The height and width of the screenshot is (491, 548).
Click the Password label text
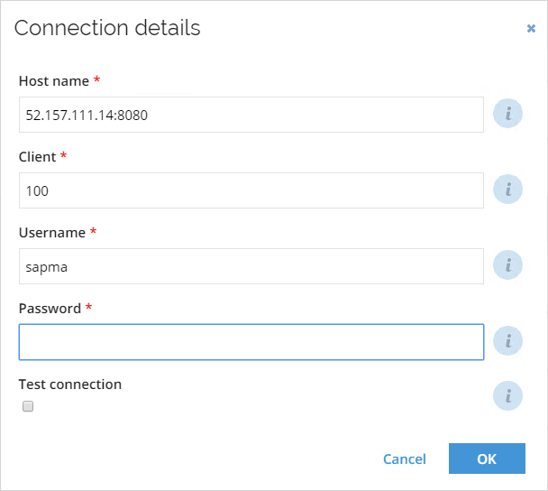point(50,309)
